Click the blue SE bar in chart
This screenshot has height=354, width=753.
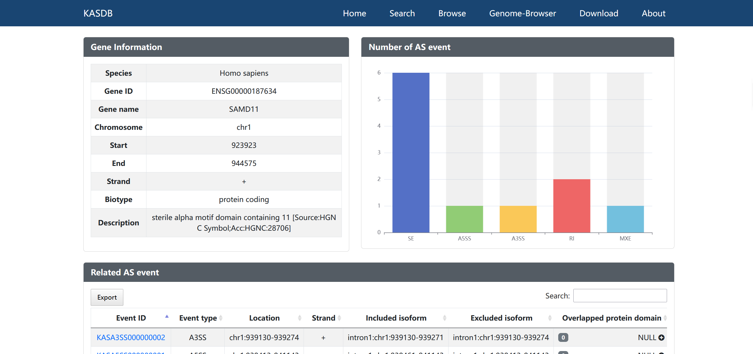pyautogui.click(x=411, y=152)
